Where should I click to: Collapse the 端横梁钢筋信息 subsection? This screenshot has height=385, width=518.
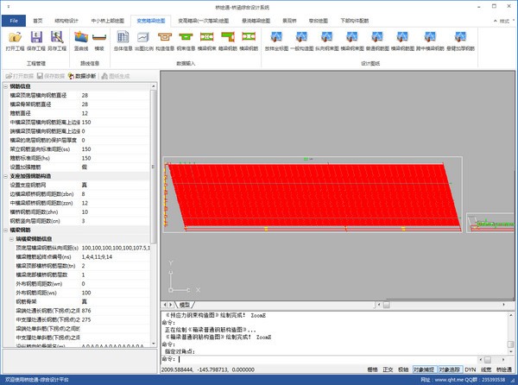click(x=9, y=238)
